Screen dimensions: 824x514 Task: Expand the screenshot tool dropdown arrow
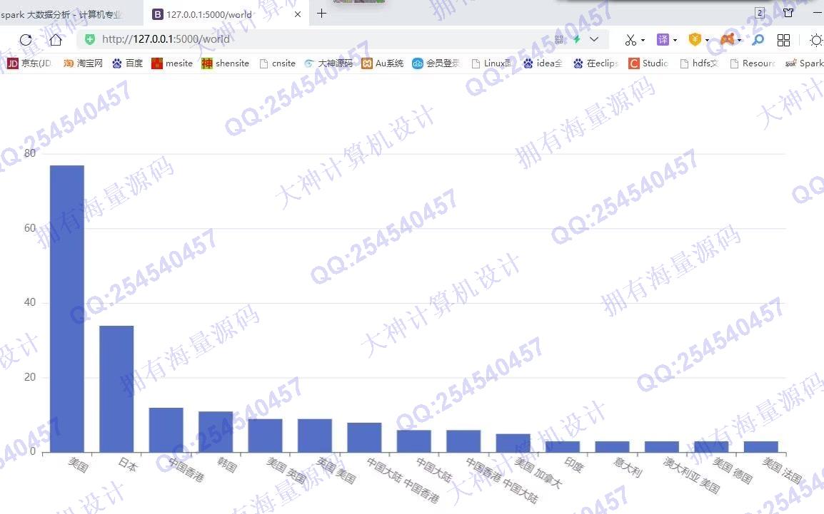pyautogui.click(x=643, y=41)
